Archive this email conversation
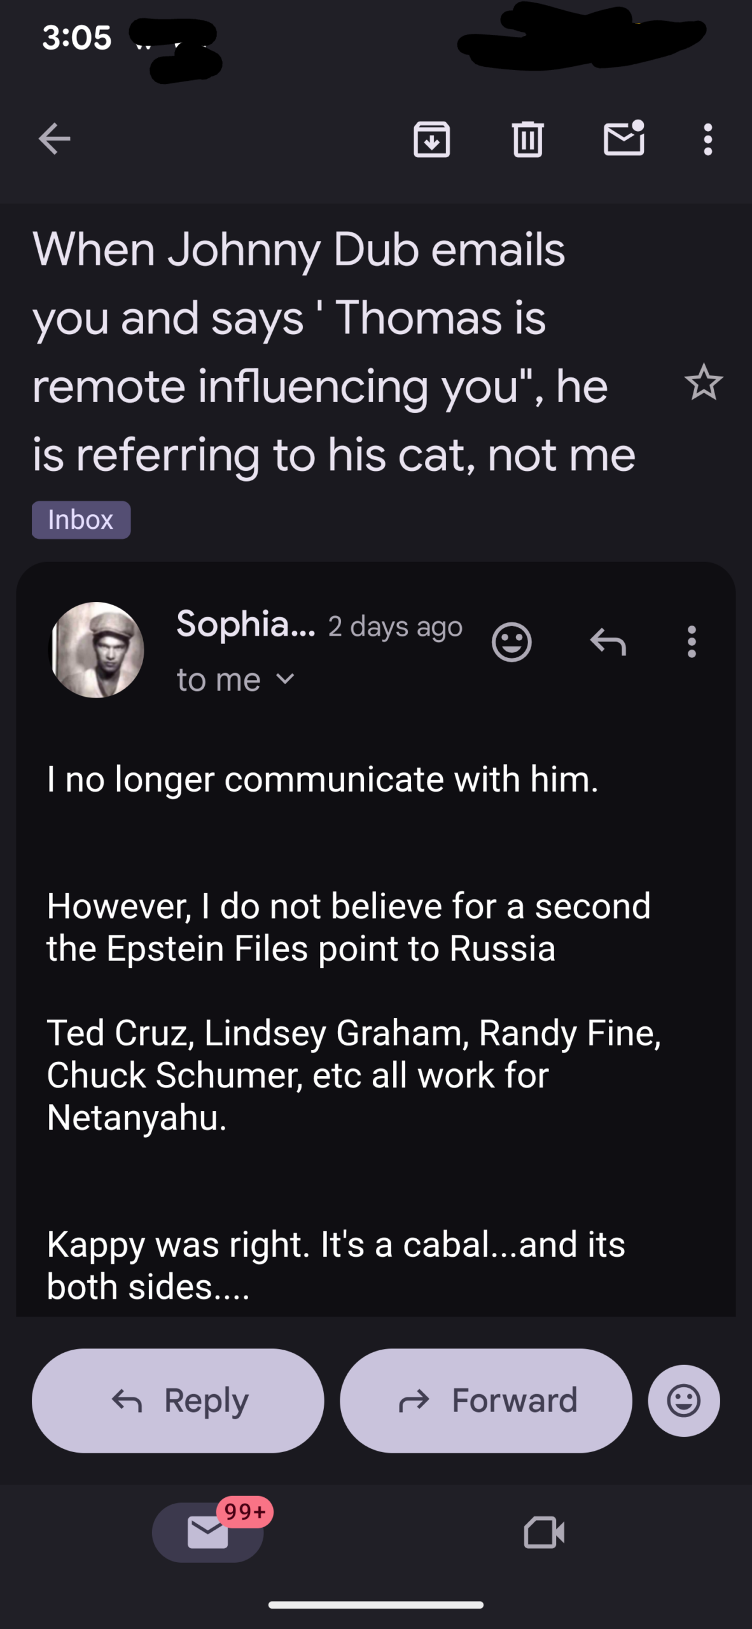The height and width of the screenshot is (1629, 752). (432, 139)
